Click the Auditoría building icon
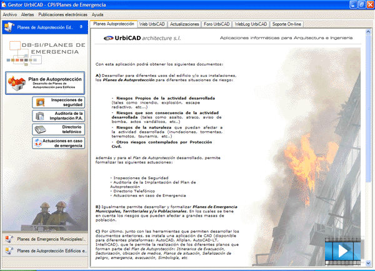The image size is (375, 271). [x=40, y=116]
